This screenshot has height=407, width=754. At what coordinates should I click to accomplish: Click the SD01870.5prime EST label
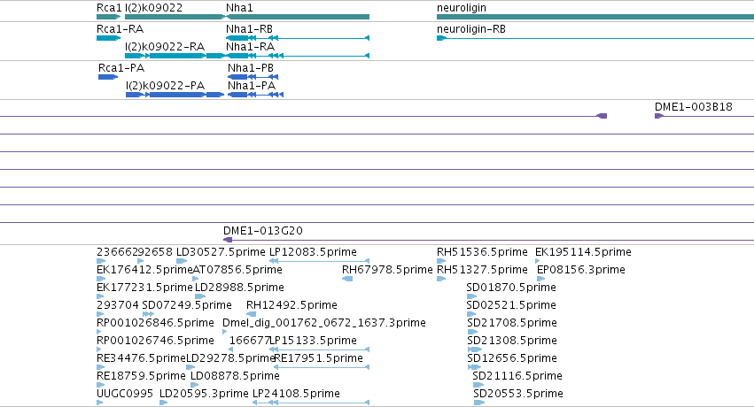(511, 287)
